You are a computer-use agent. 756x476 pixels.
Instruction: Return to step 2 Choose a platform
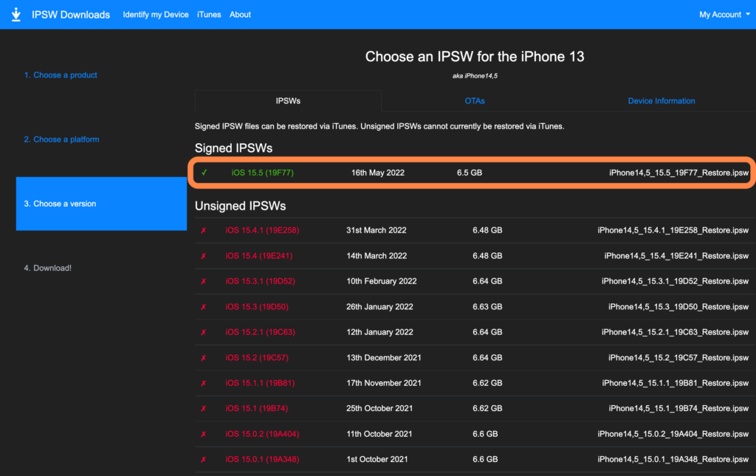pyautogui.click(x=61, y=139)
